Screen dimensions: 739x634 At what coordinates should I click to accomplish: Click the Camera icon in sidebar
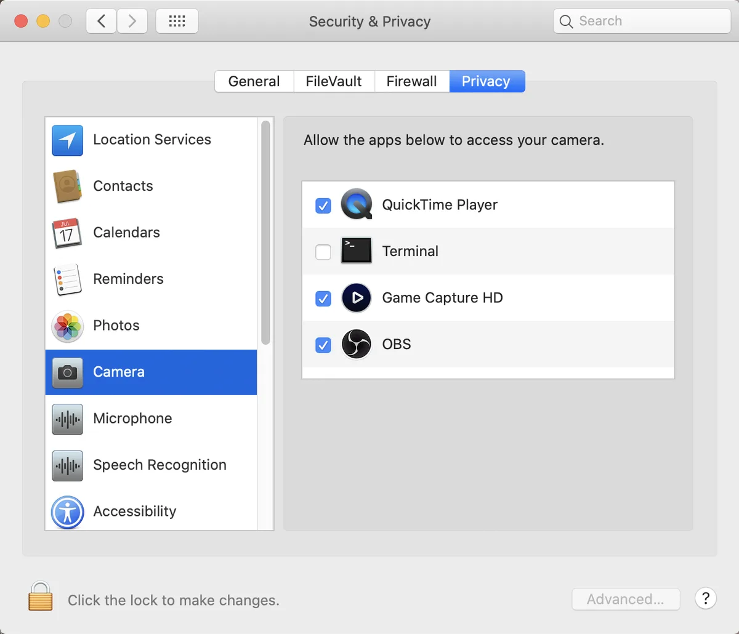coord(67,372)
